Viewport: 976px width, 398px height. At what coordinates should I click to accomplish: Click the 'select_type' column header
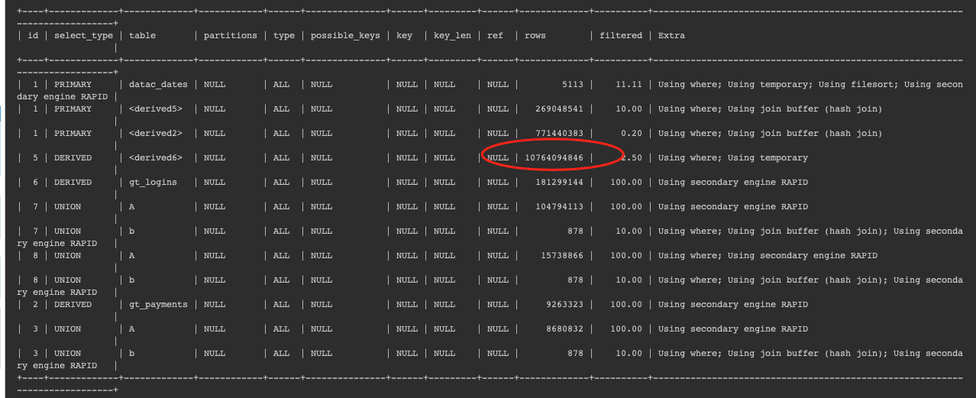[x=83, y=36]
